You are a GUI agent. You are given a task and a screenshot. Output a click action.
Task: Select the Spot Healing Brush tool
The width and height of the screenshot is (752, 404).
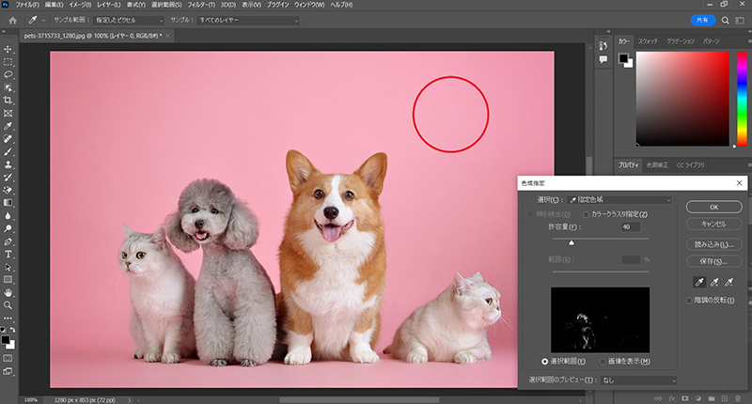(8, 139)
